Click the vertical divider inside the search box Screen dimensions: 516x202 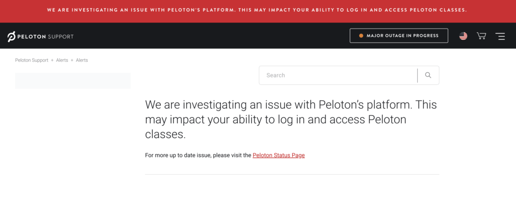pyautogui.click(x=417, y=75)
